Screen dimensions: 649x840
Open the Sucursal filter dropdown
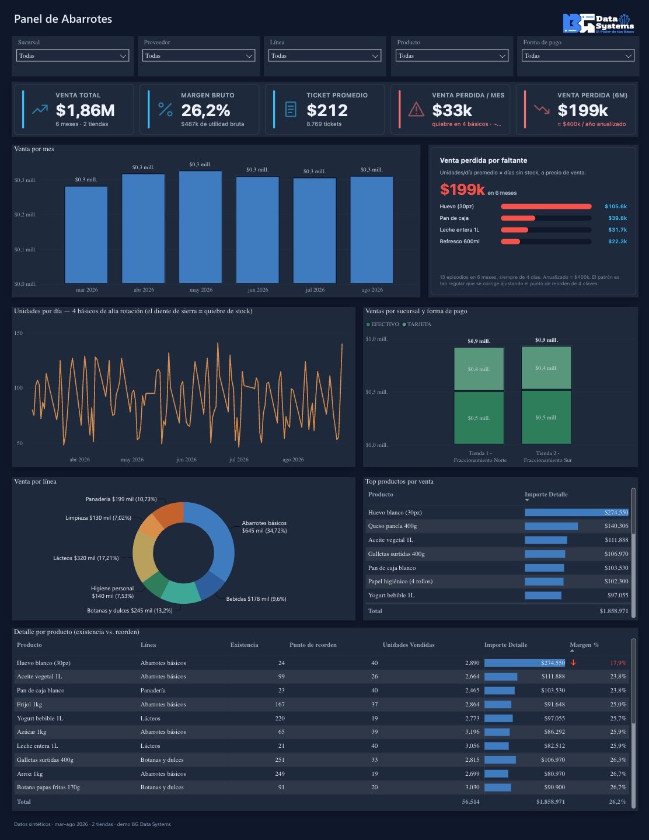point(72,55)
